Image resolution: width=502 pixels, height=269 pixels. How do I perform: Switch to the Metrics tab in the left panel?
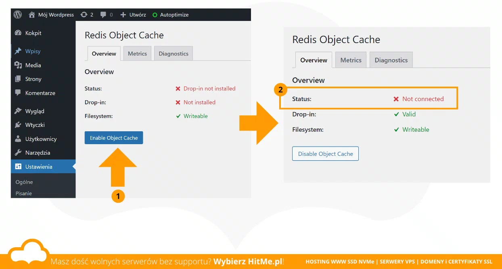(137, 54)
